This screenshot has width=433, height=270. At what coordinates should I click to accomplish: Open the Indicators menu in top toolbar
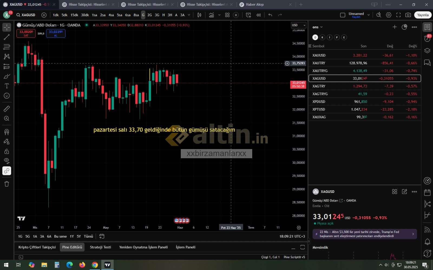(x=211, y=15)
